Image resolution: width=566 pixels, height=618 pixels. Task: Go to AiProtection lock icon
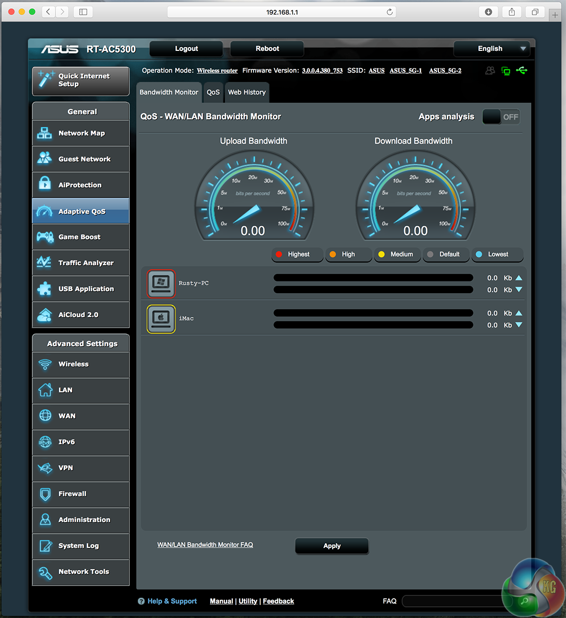tap(45, 184)
